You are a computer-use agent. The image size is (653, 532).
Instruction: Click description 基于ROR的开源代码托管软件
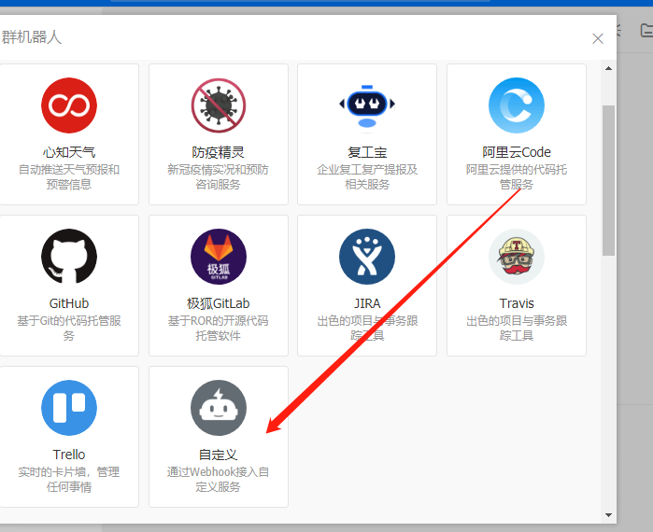tap(219, 328)
